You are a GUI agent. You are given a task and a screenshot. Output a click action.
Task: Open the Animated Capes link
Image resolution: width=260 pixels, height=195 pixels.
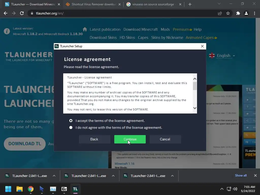[201, 38]
